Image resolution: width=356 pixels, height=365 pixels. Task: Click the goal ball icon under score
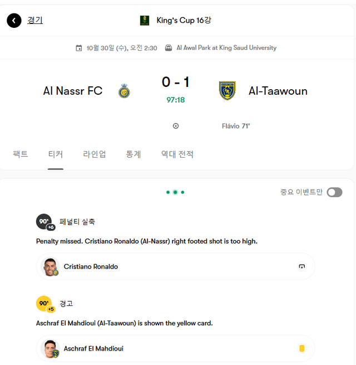click(x=176, y=126)
